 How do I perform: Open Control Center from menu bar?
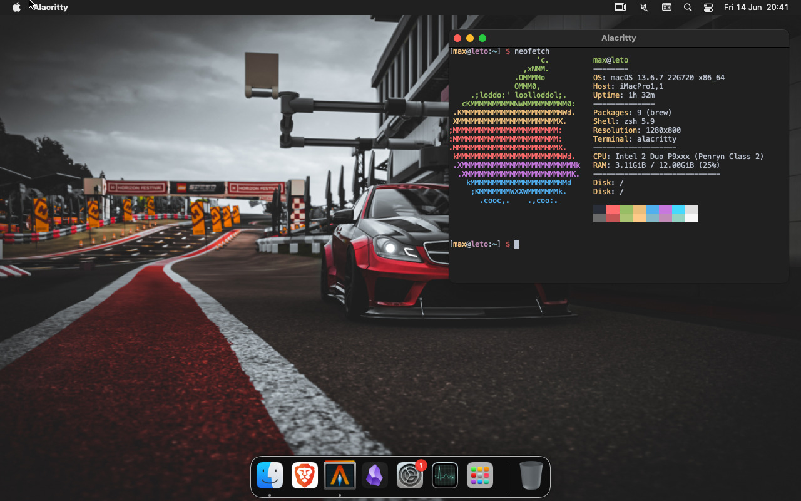coord(708,7)
